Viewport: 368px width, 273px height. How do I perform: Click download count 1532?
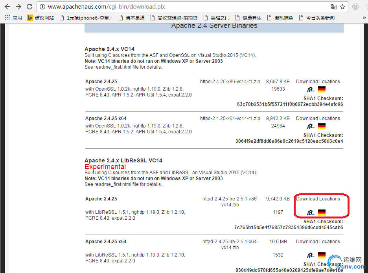(x=278, y=255)
